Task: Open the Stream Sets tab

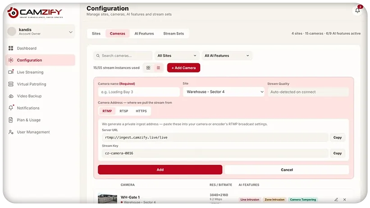Action: coord(174,33)
